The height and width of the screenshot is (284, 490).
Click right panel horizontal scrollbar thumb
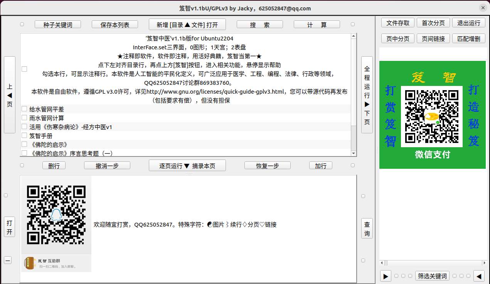386,263
